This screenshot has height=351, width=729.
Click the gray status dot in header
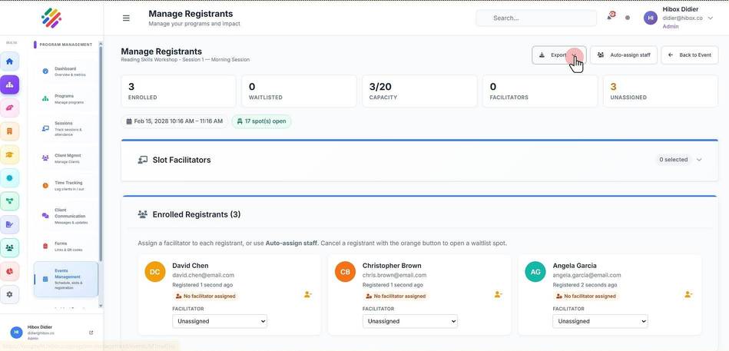point(628,18)
